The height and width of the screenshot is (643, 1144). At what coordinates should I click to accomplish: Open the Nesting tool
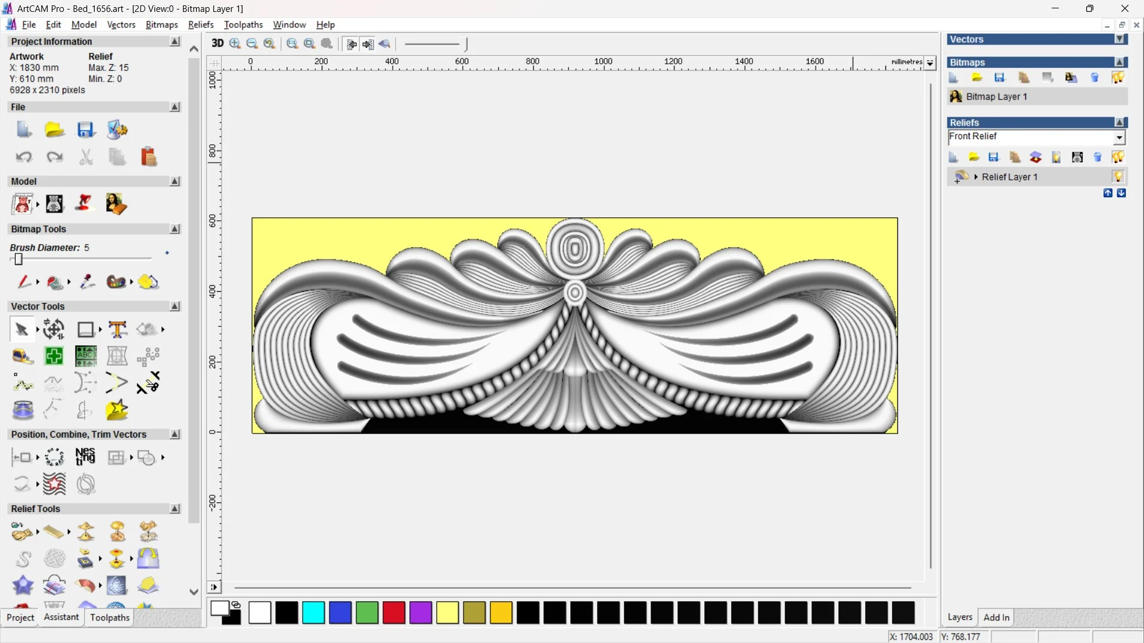tap(85, 457)
